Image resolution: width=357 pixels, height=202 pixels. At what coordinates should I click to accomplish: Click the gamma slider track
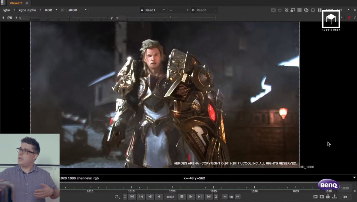[171, 18]
